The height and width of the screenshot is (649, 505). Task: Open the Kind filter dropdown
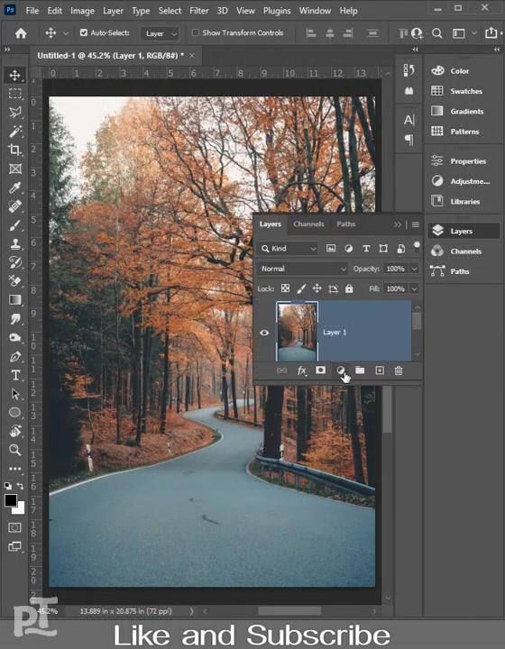point(288,249)
